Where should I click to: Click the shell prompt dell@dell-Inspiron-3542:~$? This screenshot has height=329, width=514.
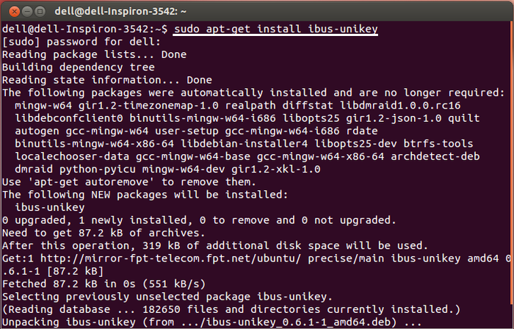point(85,29)
